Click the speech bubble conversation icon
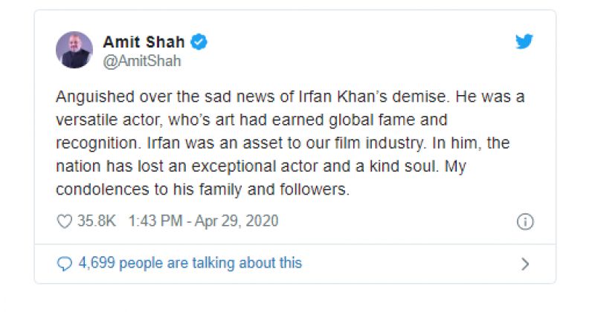 pyautogui.click(x=65, y=263)
